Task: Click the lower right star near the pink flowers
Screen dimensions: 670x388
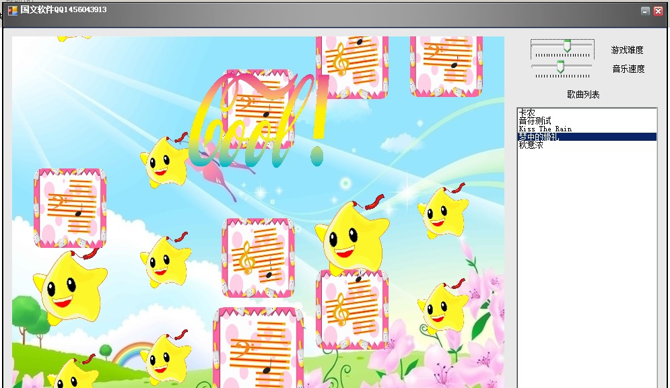Action: coord(442,306)
